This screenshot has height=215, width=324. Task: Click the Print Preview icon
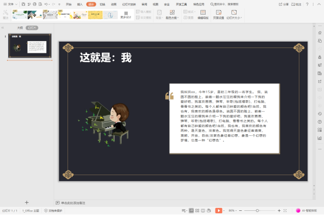click(x=40, y=4)
